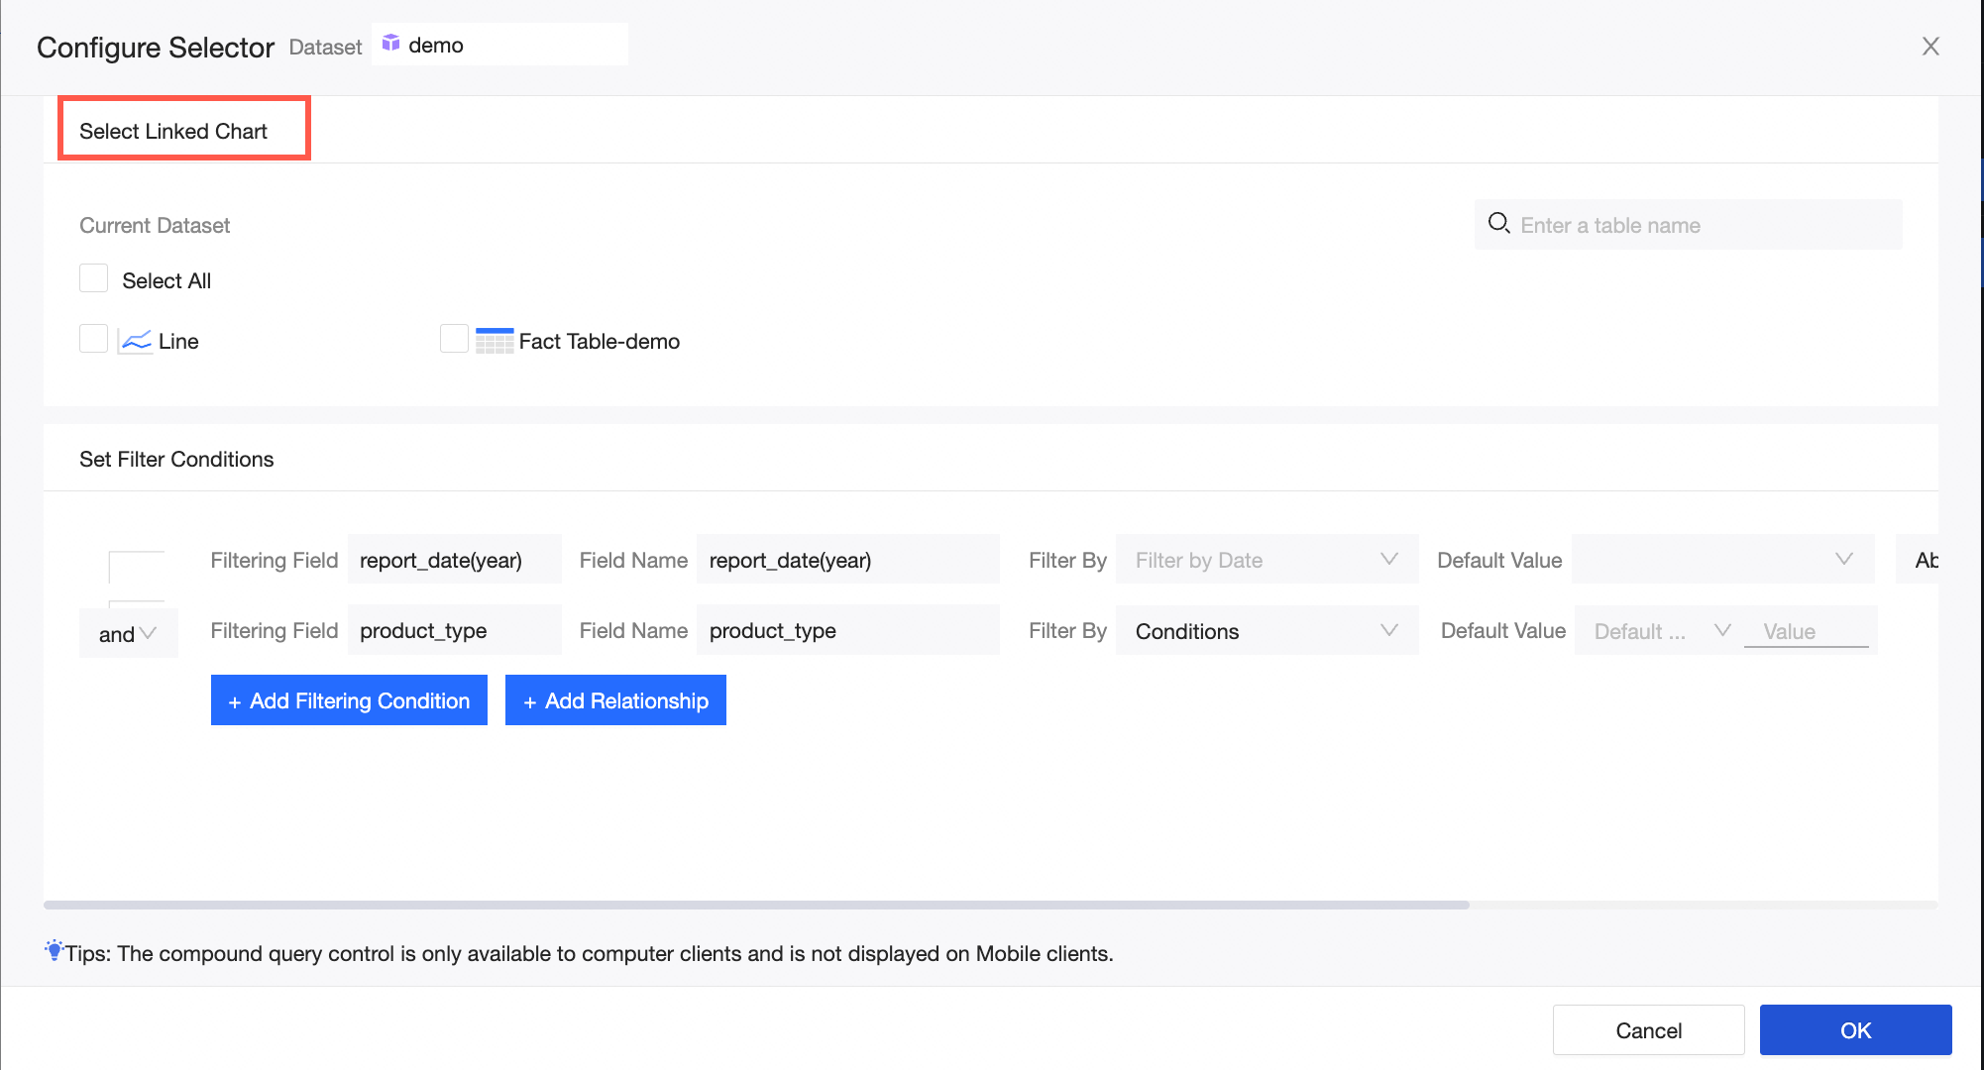Click the demo dataset cube icon

[x=391, y=44]
